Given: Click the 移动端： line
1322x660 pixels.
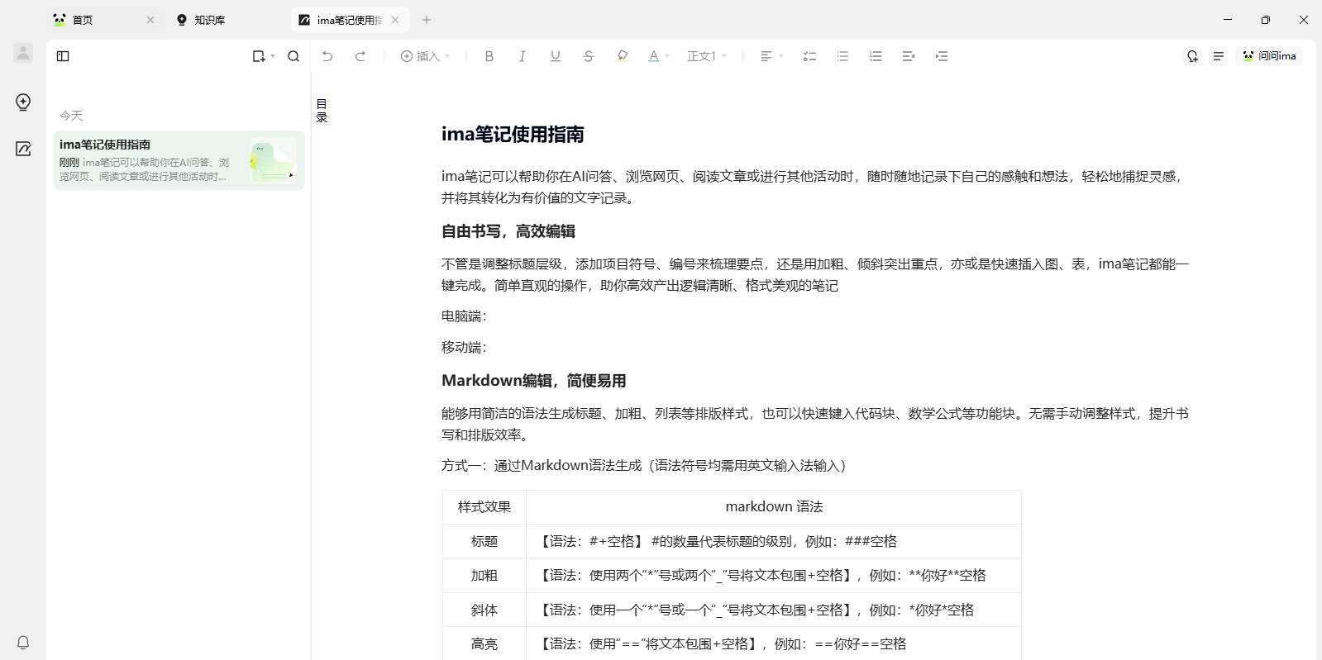Looking at the screenshot, I should point(465,348).
